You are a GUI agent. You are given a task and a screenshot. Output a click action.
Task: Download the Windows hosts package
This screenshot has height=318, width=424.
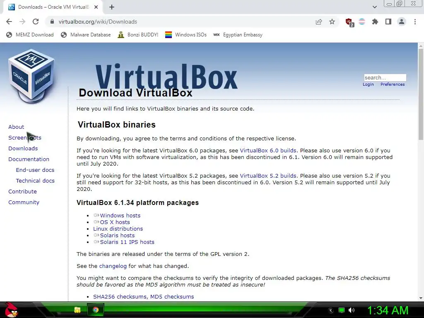click(x=120, y=215)
